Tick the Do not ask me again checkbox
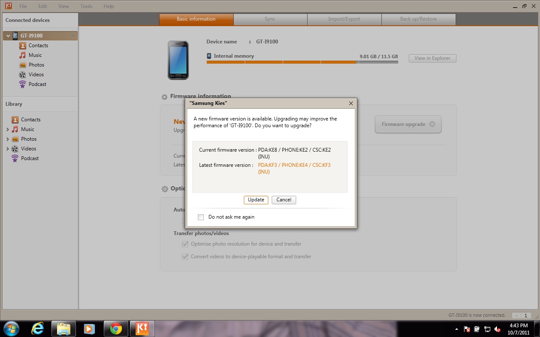This screenshot has height=337, width=540. [x=201, y=217]
